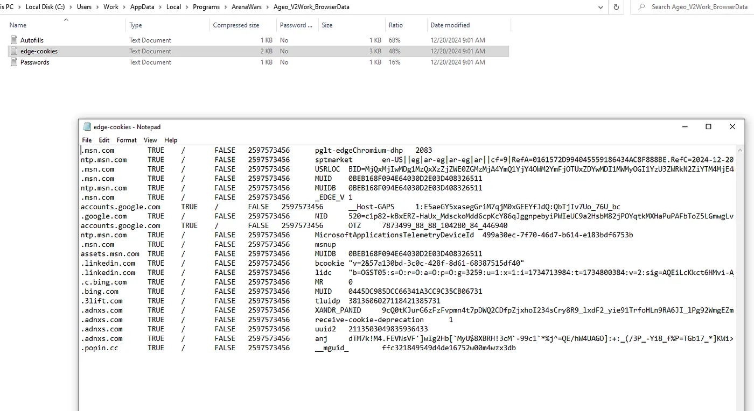This screenshot has width=754, height=411.
Task: Click the refresh button beside address bar
Action: (x=616, y=7)
